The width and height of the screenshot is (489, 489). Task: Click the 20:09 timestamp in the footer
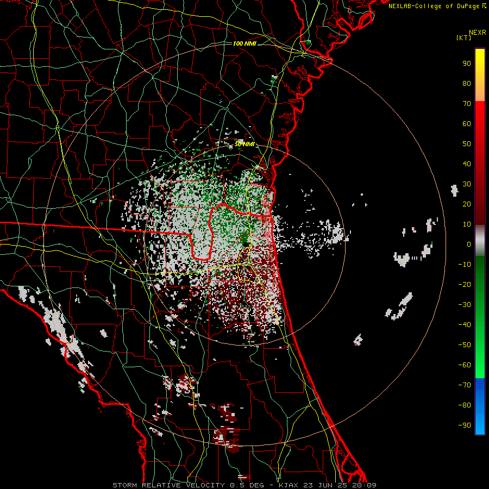(x=364, y=485)
